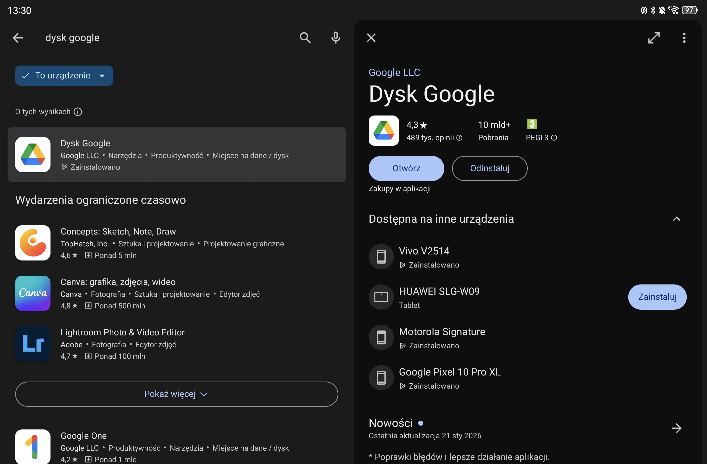707x464 pixels.
Task: Open PEGI 3 rating info icon
Action: [x=554, y=138]
